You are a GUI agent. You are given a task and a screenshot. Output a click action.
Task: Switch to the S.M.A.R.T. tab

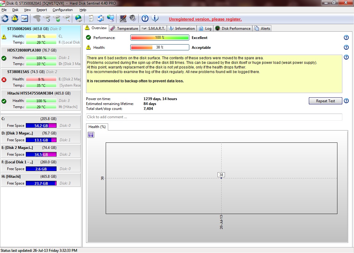coord(154,29)
